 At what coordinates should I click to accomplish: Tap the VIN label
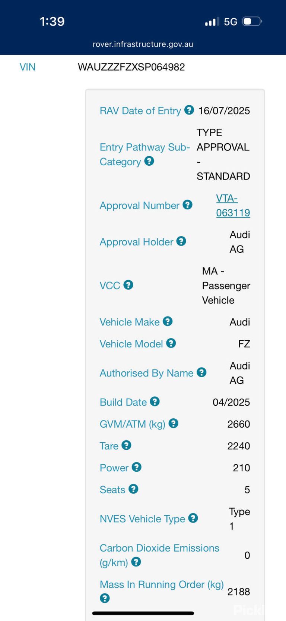(x=28, y=67)
